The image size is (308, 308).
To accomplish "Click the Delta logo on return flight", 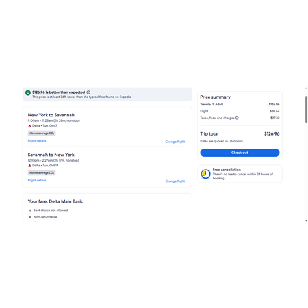I will (x=29, y=166).
